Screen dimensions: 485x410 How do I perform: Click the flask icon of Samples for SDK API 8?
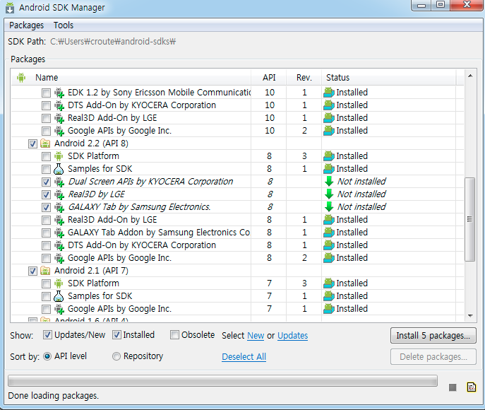pos(59,169)
